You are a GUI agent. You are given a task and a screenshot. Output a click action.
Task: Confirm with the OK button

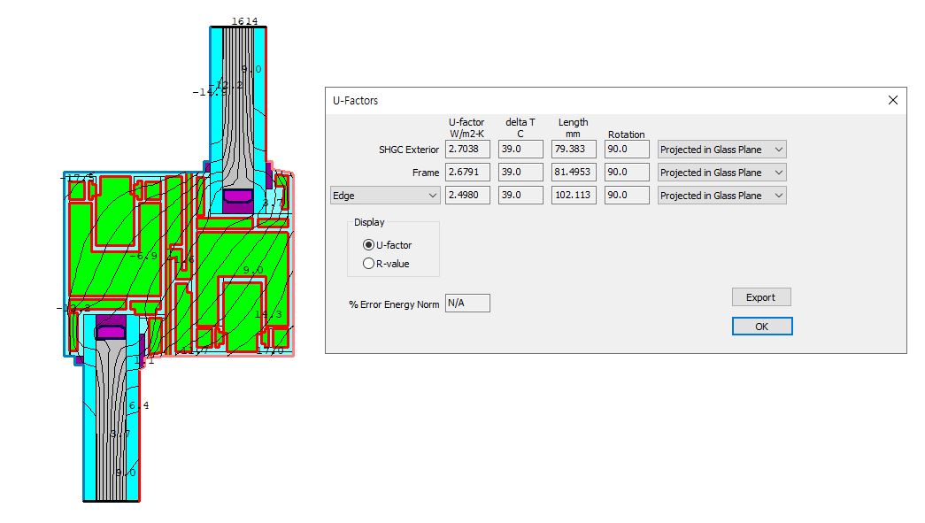click(761, 327)
